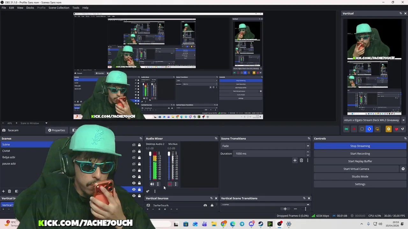The width and height of the screenshot is (408, 229).
Task: Move source down in Vertical Sources toolbar
Action: tap(177, 209)
